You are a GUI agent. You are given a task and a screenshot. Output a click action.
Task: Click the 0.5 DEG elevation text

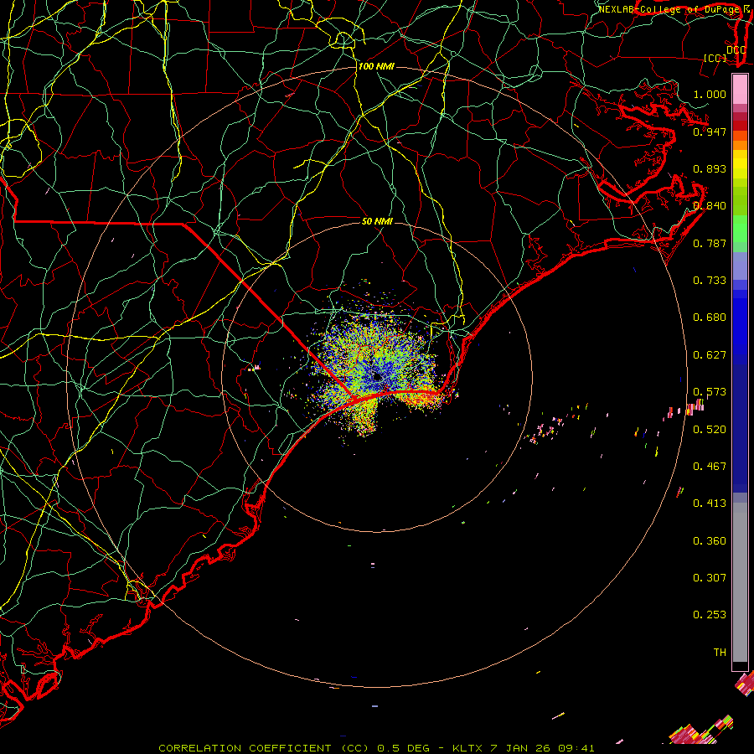pos(403,748)
